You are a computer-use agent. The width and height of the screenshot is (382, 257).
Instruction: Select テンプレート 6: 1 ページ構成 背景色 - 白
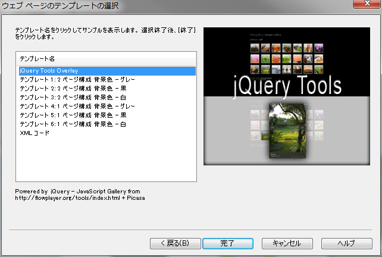point(107,124)
